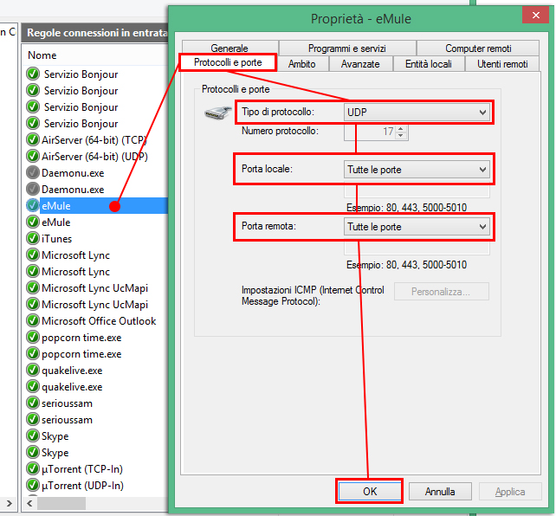Select the Protocolli e porte tab
Image resolution: width=556 pixels, height=516 pixels.
pos(228,62)
